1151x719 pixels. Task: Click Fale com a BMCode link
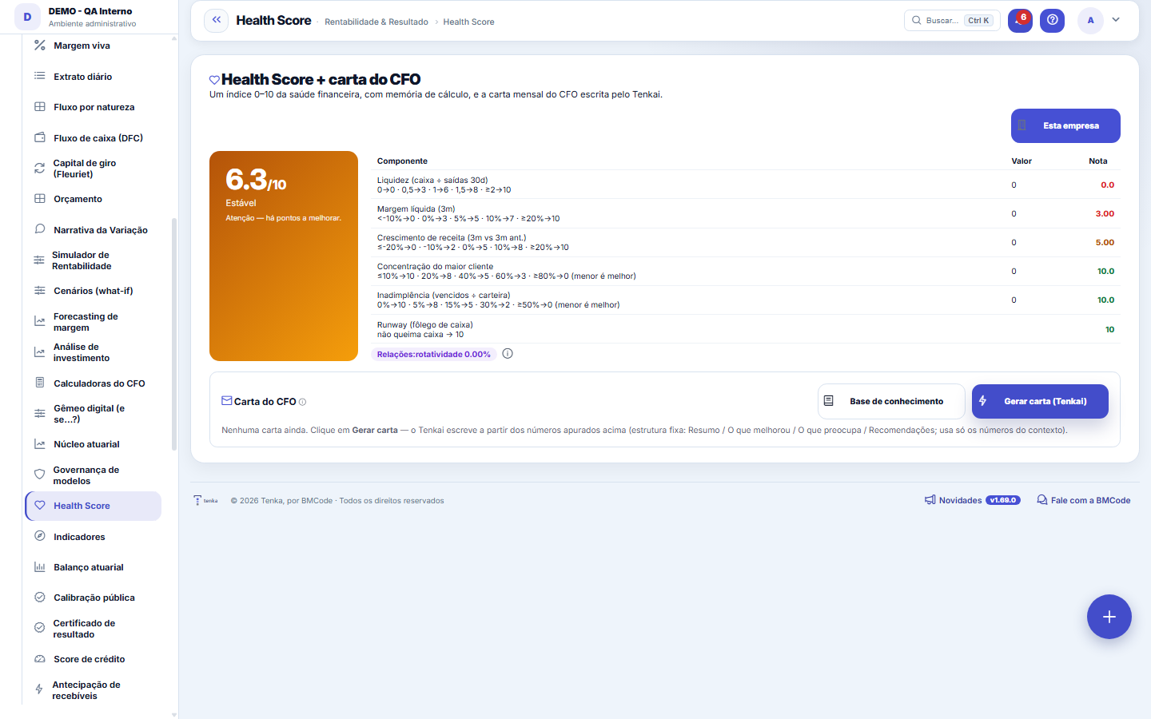[1083, 500]
